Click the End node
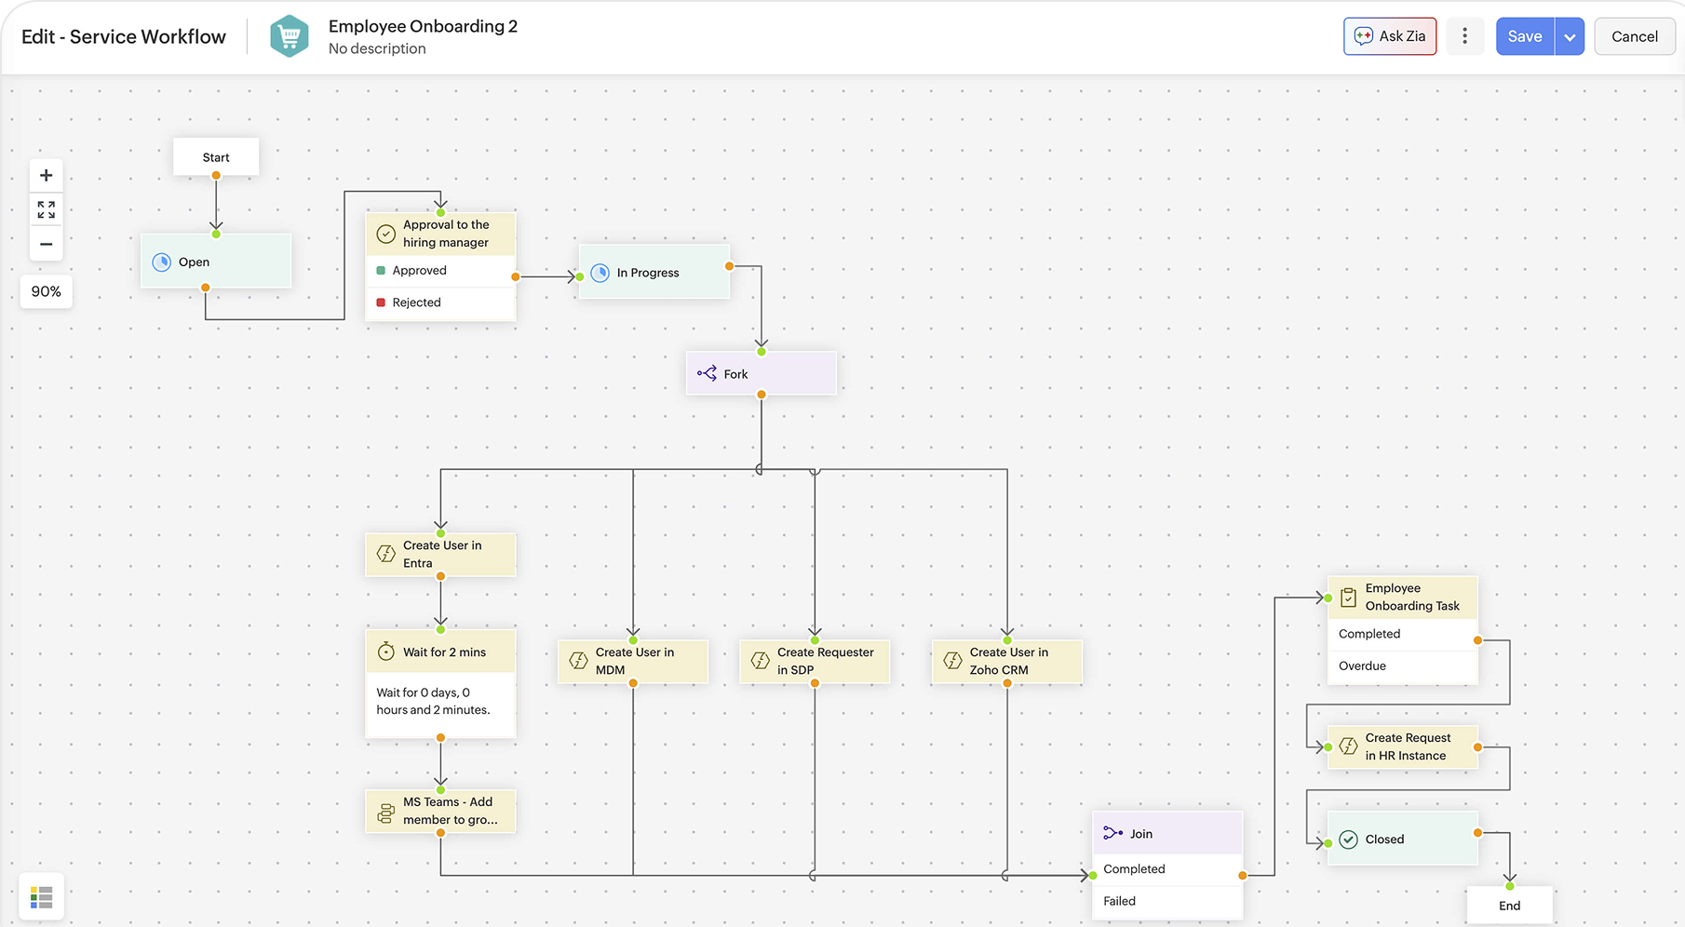1685x927 pixels. [x=1509, y=905]
